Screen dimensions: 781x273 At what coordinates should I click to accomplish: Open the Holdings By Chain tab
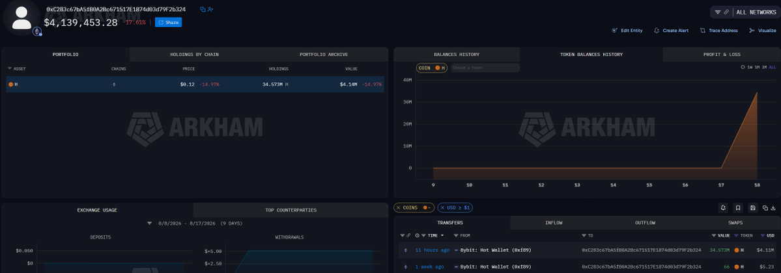(194, 54)
